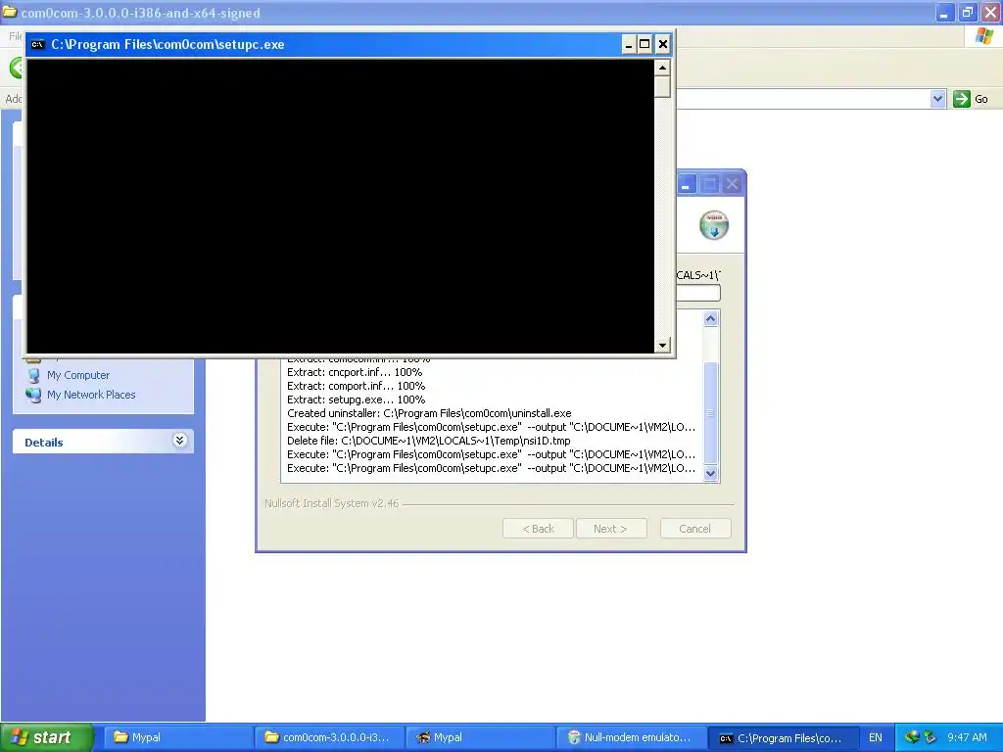Minimize the com0com Explorer window
This screenshot has width=1003, height=752.
click(945, 12)
